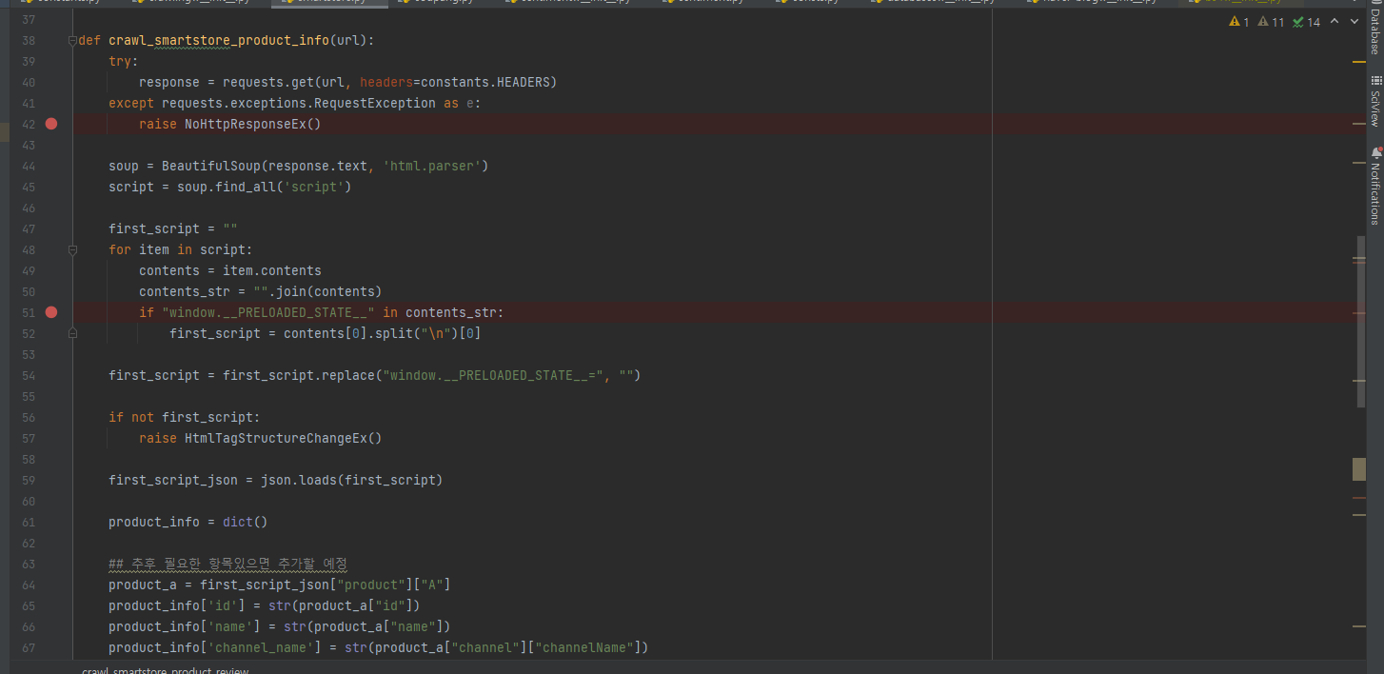This screenshot has width=1384, height=674.
Task: Place cursor at end of json.loads line
Action: click(444, 480)
